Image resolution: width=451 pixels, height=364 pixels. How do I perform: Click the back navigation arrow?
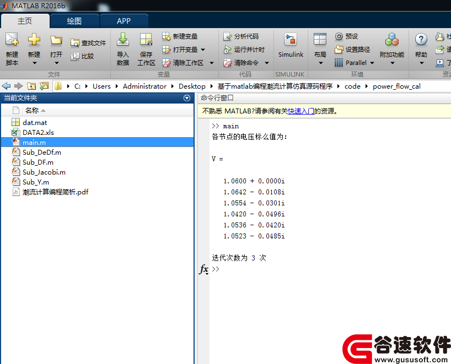point(6,86)
